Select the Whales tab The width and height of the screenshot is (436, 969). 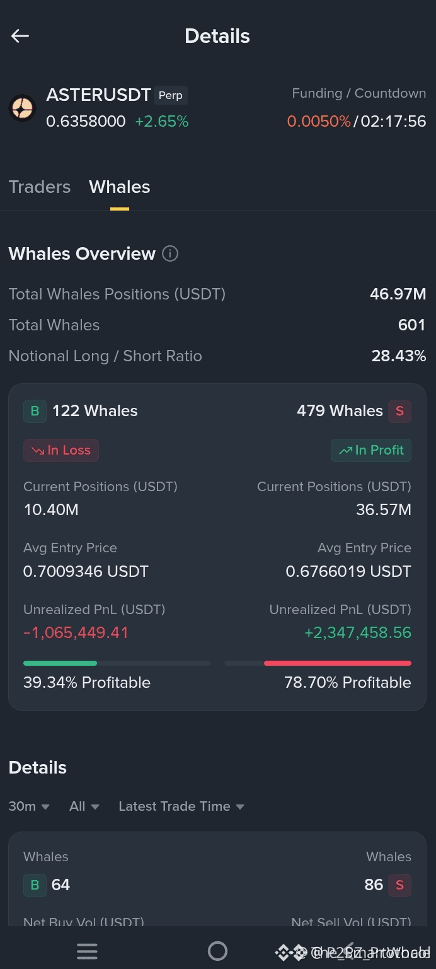120,187
